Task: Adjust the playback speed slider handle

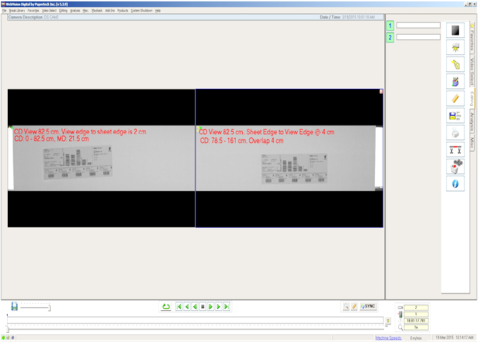Action: (49, 308)
